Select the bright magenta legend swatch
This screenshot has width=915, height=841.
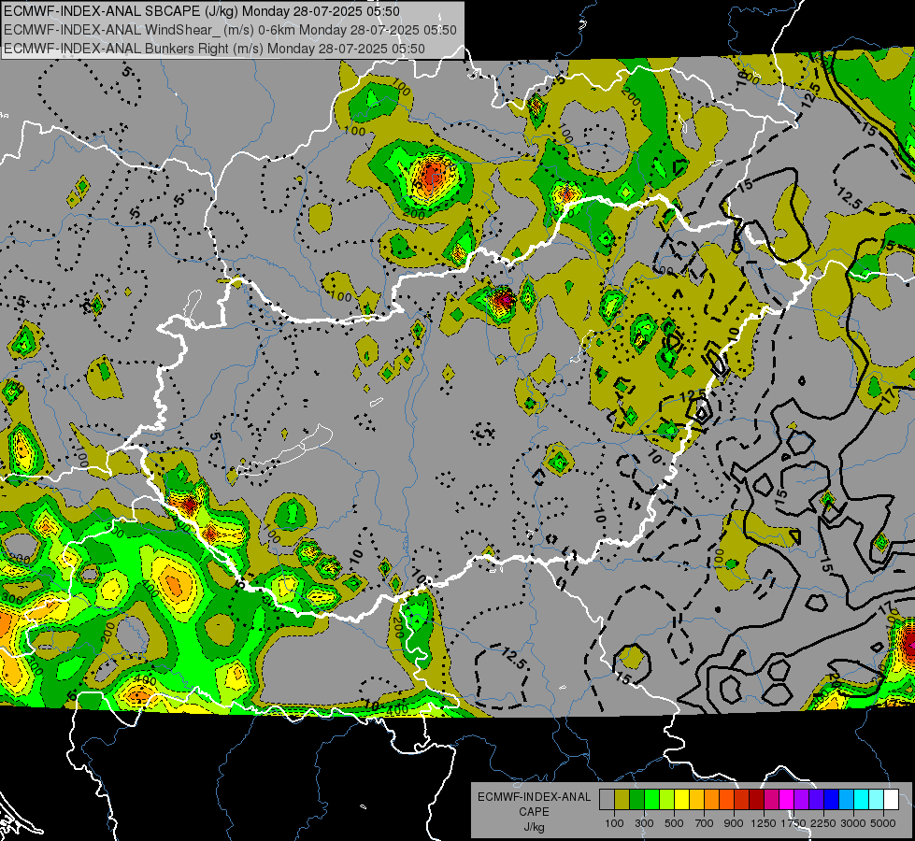tap(787, 800)
